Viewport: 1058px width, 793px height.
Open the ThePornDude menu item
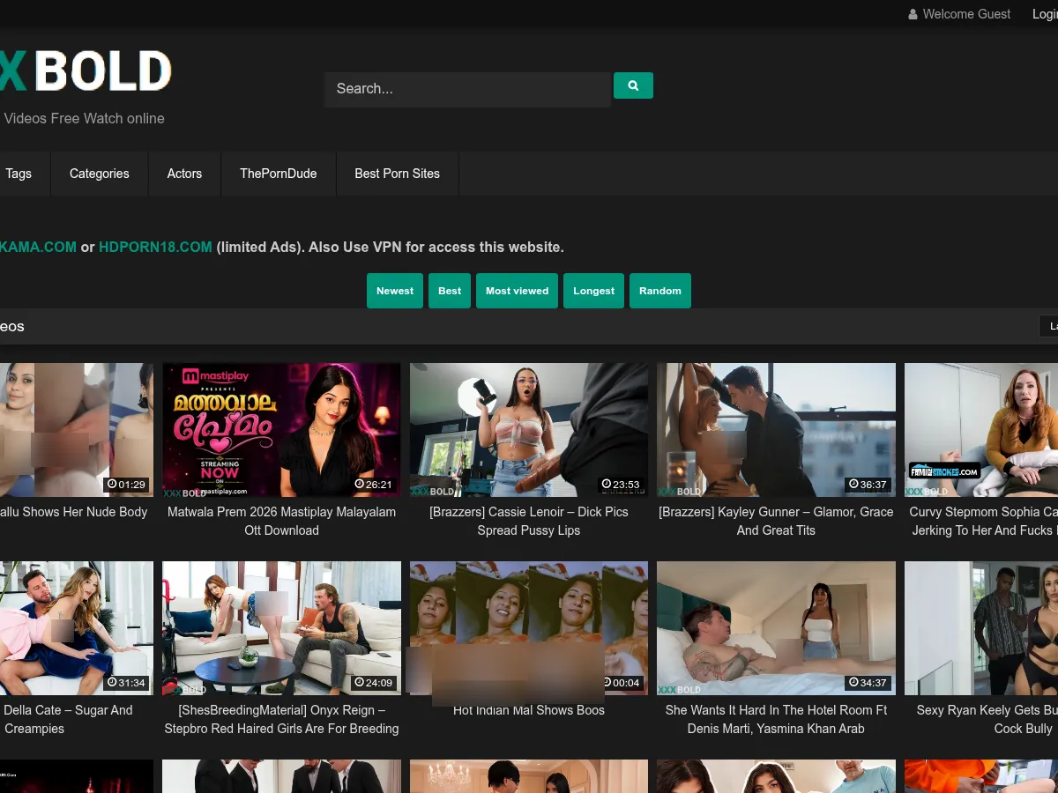point(279,174)
